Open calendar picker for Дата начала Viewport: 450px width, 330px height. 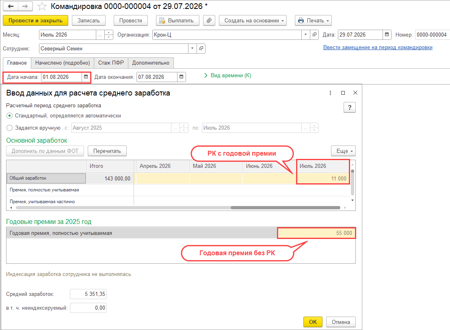(x=86, y=77)
